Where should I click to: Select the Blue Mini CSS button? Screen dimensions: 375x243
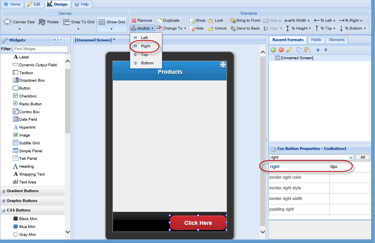24,227
